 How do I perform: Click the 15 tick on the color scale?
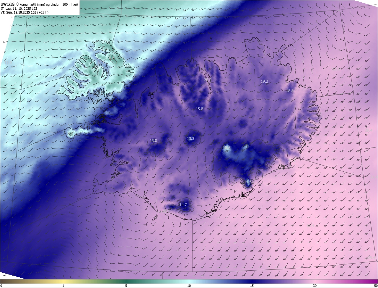(252, 286)
